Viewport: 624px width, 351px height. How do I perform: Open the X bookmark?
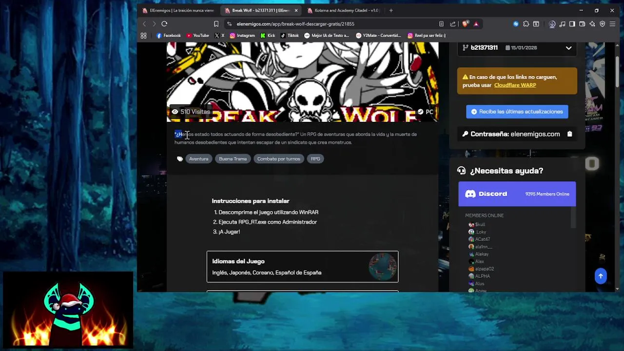tap(219, 36)
